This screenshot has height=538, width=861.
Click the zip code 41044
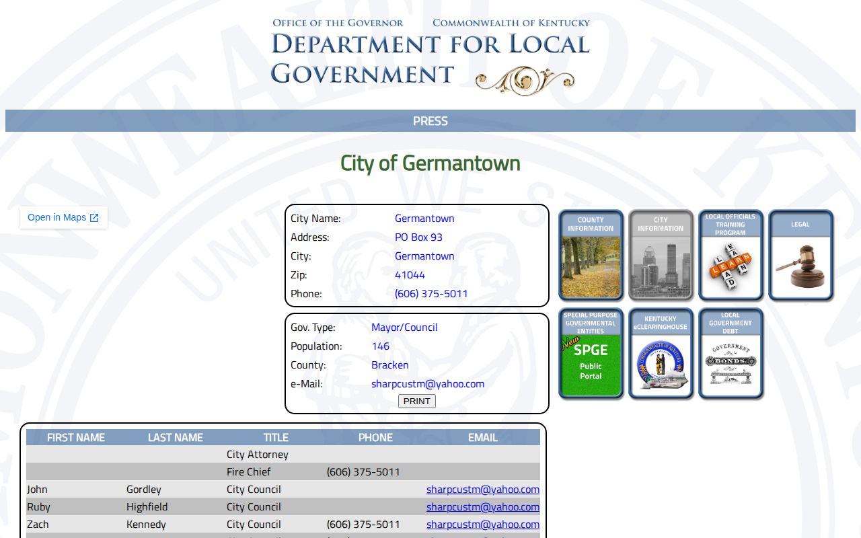point(410,275)
